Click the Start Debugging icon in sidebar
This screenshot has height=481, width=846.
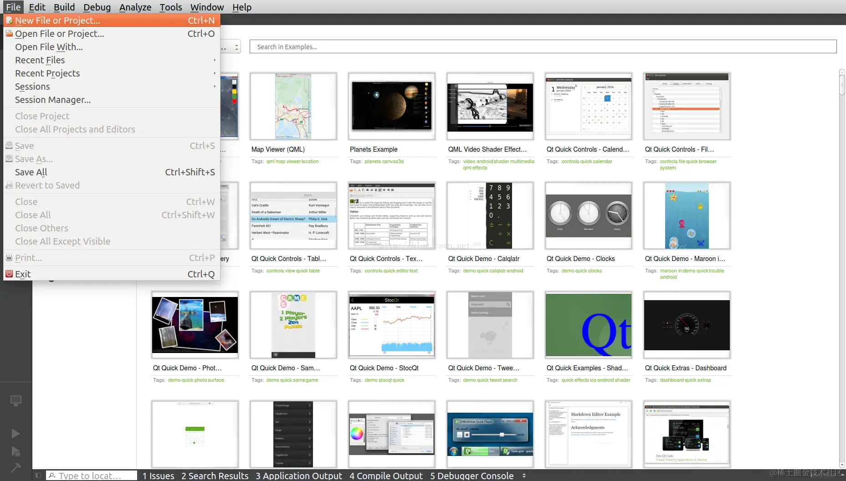16,451
